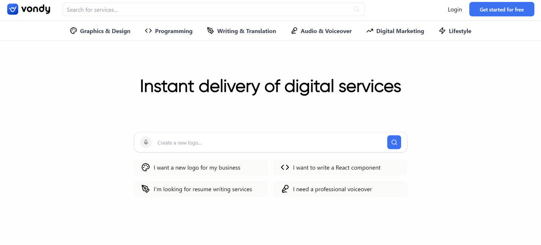Click the palette icon beside Graphics & Design

(x=73, y=31)
